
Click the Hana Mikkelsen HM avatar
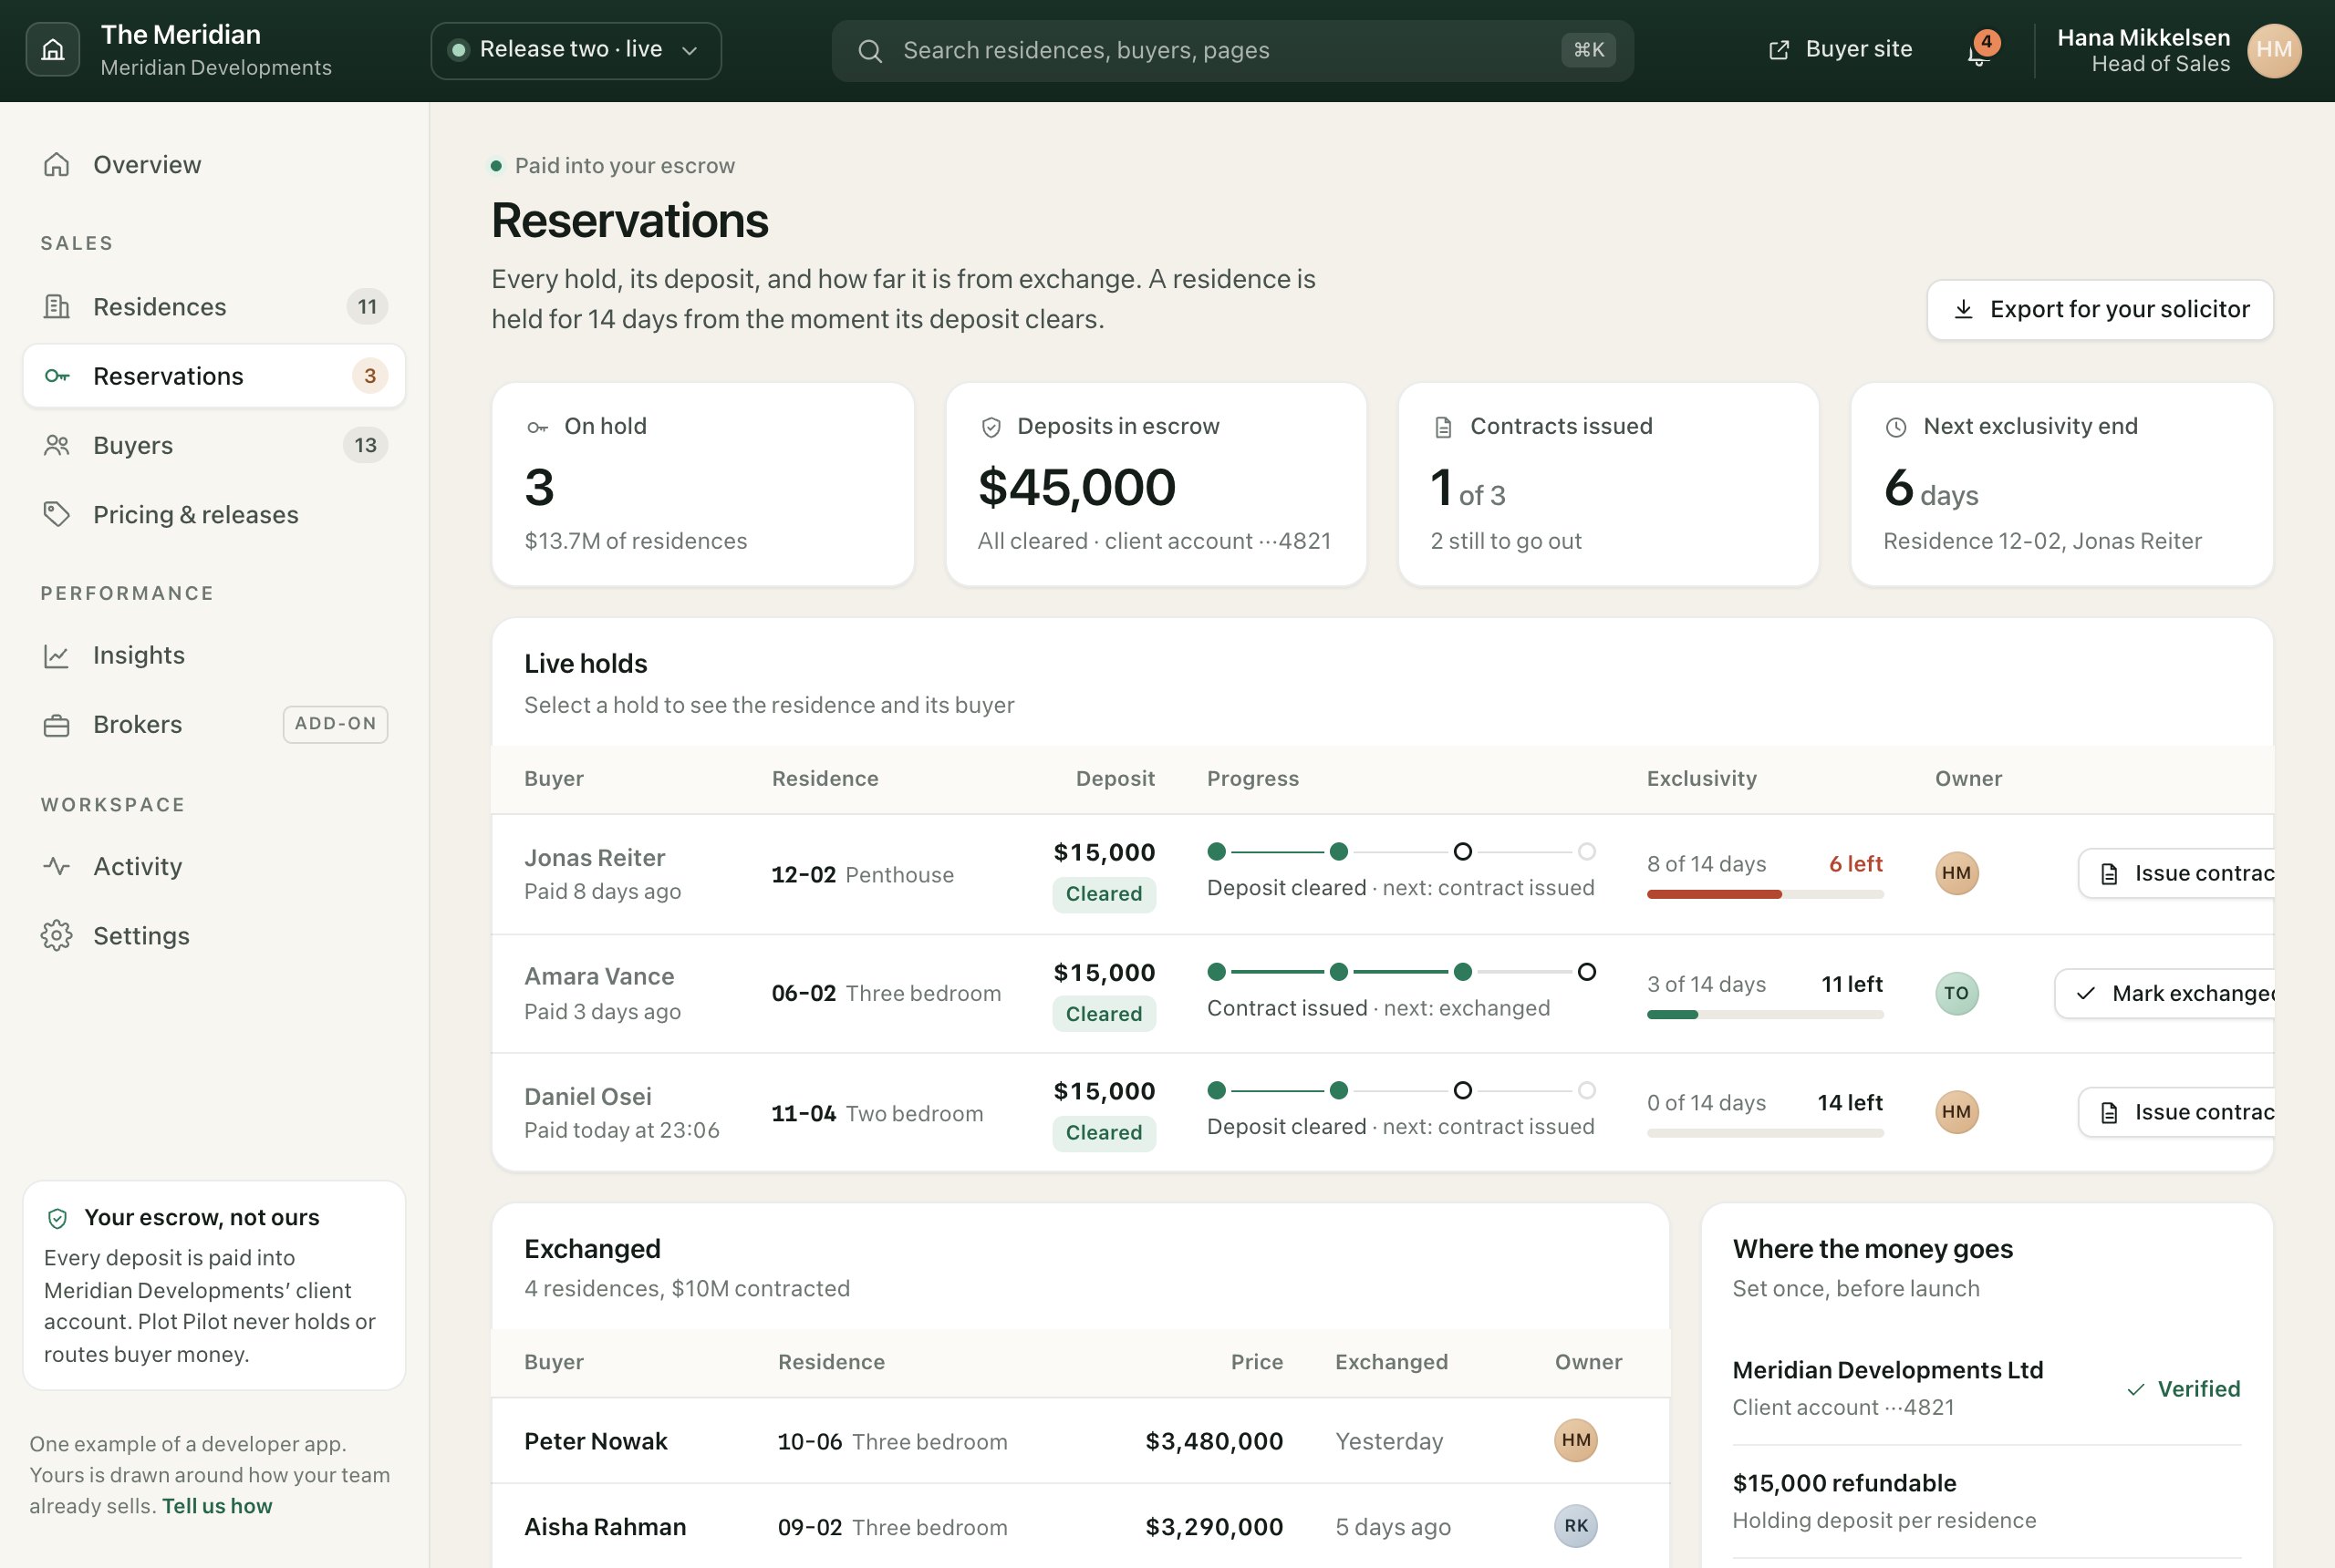2274,50
